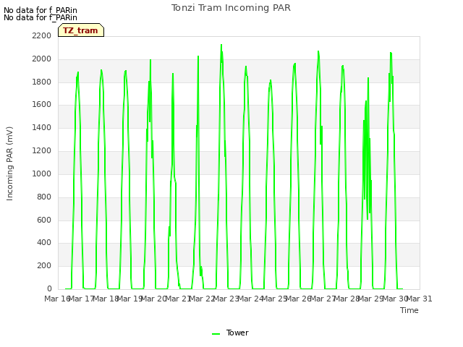463x347 pixels.
Task: Click the 1000 y-axis tick label
Action: coord(42,173)
